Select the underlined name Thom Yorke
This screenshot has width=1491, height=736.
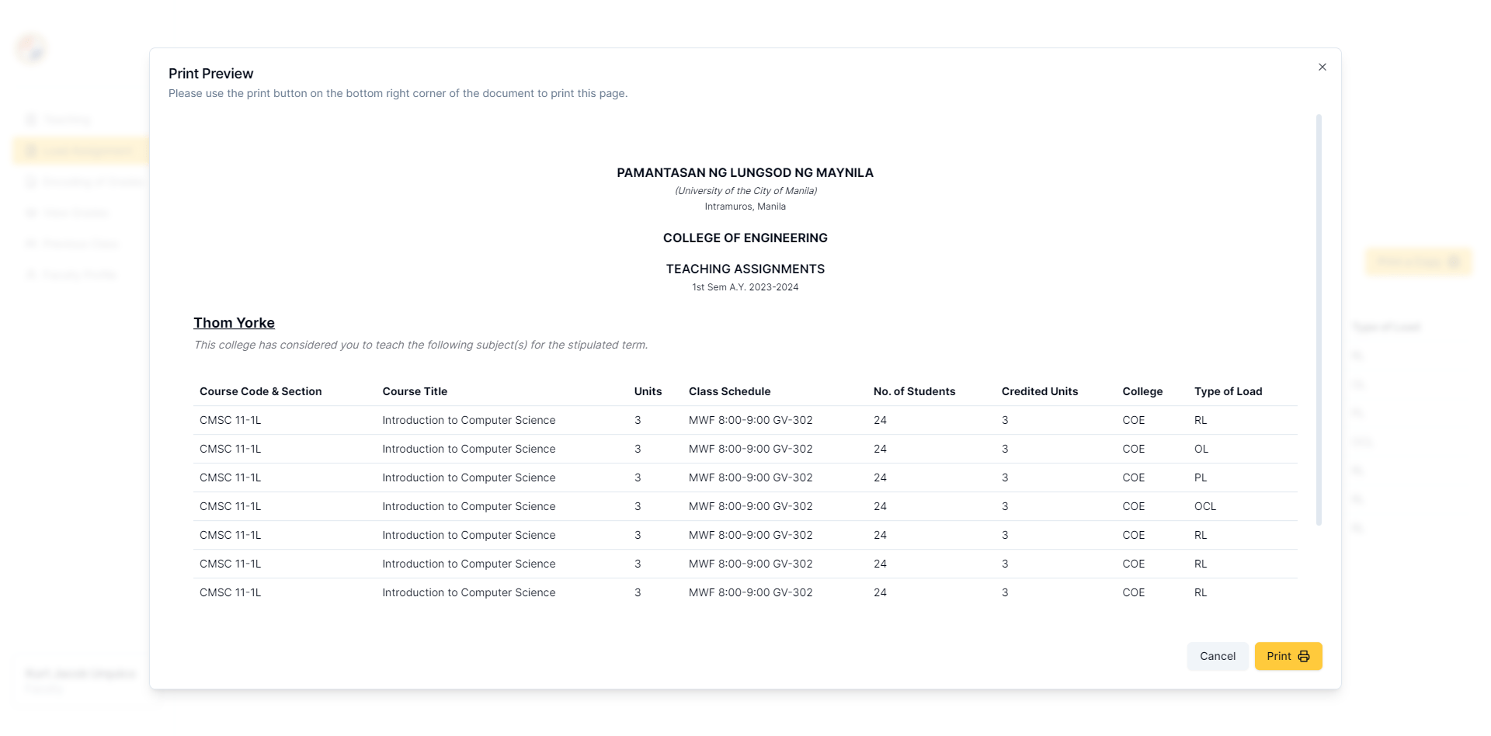pyautogui.click(x=234, y=323)
